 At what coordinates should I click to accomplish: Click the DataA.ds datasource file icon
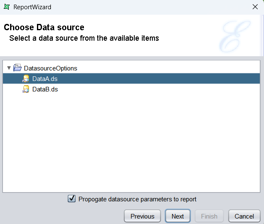[x=26, y=78]
